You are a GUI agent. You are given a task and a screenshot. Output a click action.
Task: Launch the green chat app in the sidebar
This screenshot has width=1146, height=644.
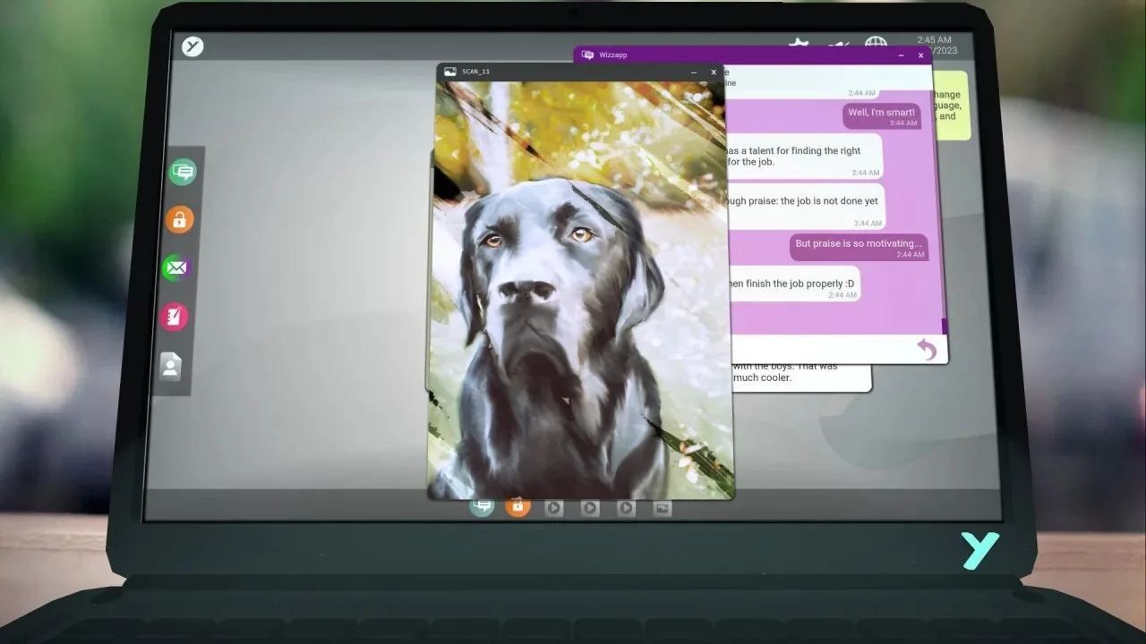(x=183, y=172)
